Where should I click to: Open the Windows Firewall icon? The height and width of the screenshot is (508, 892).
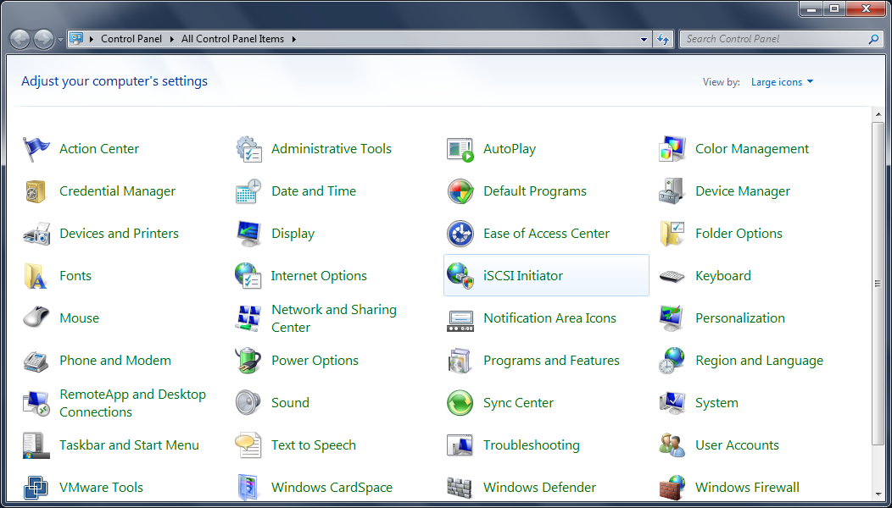click(672, 488)
